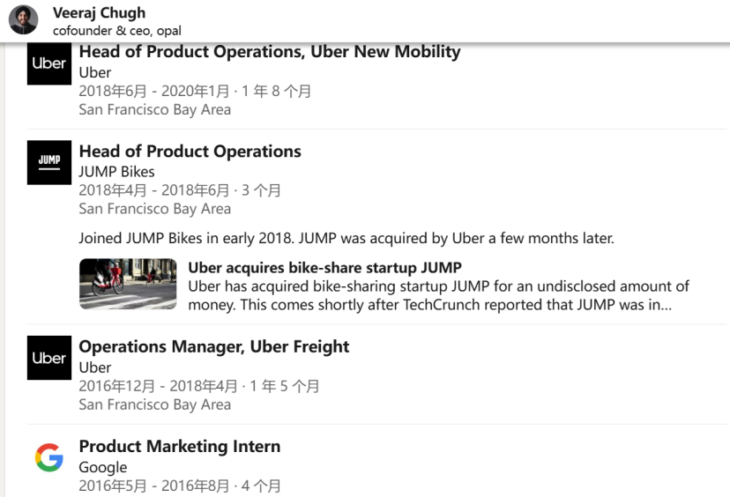Open 'Uber acquires bike-share startup JUMP' article
This screenshot has height=497, width=730.
point(324,267)
